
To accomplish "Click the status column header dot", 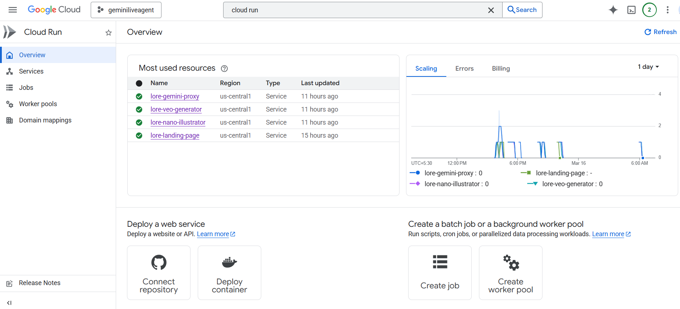I will (x=139, y=83).
